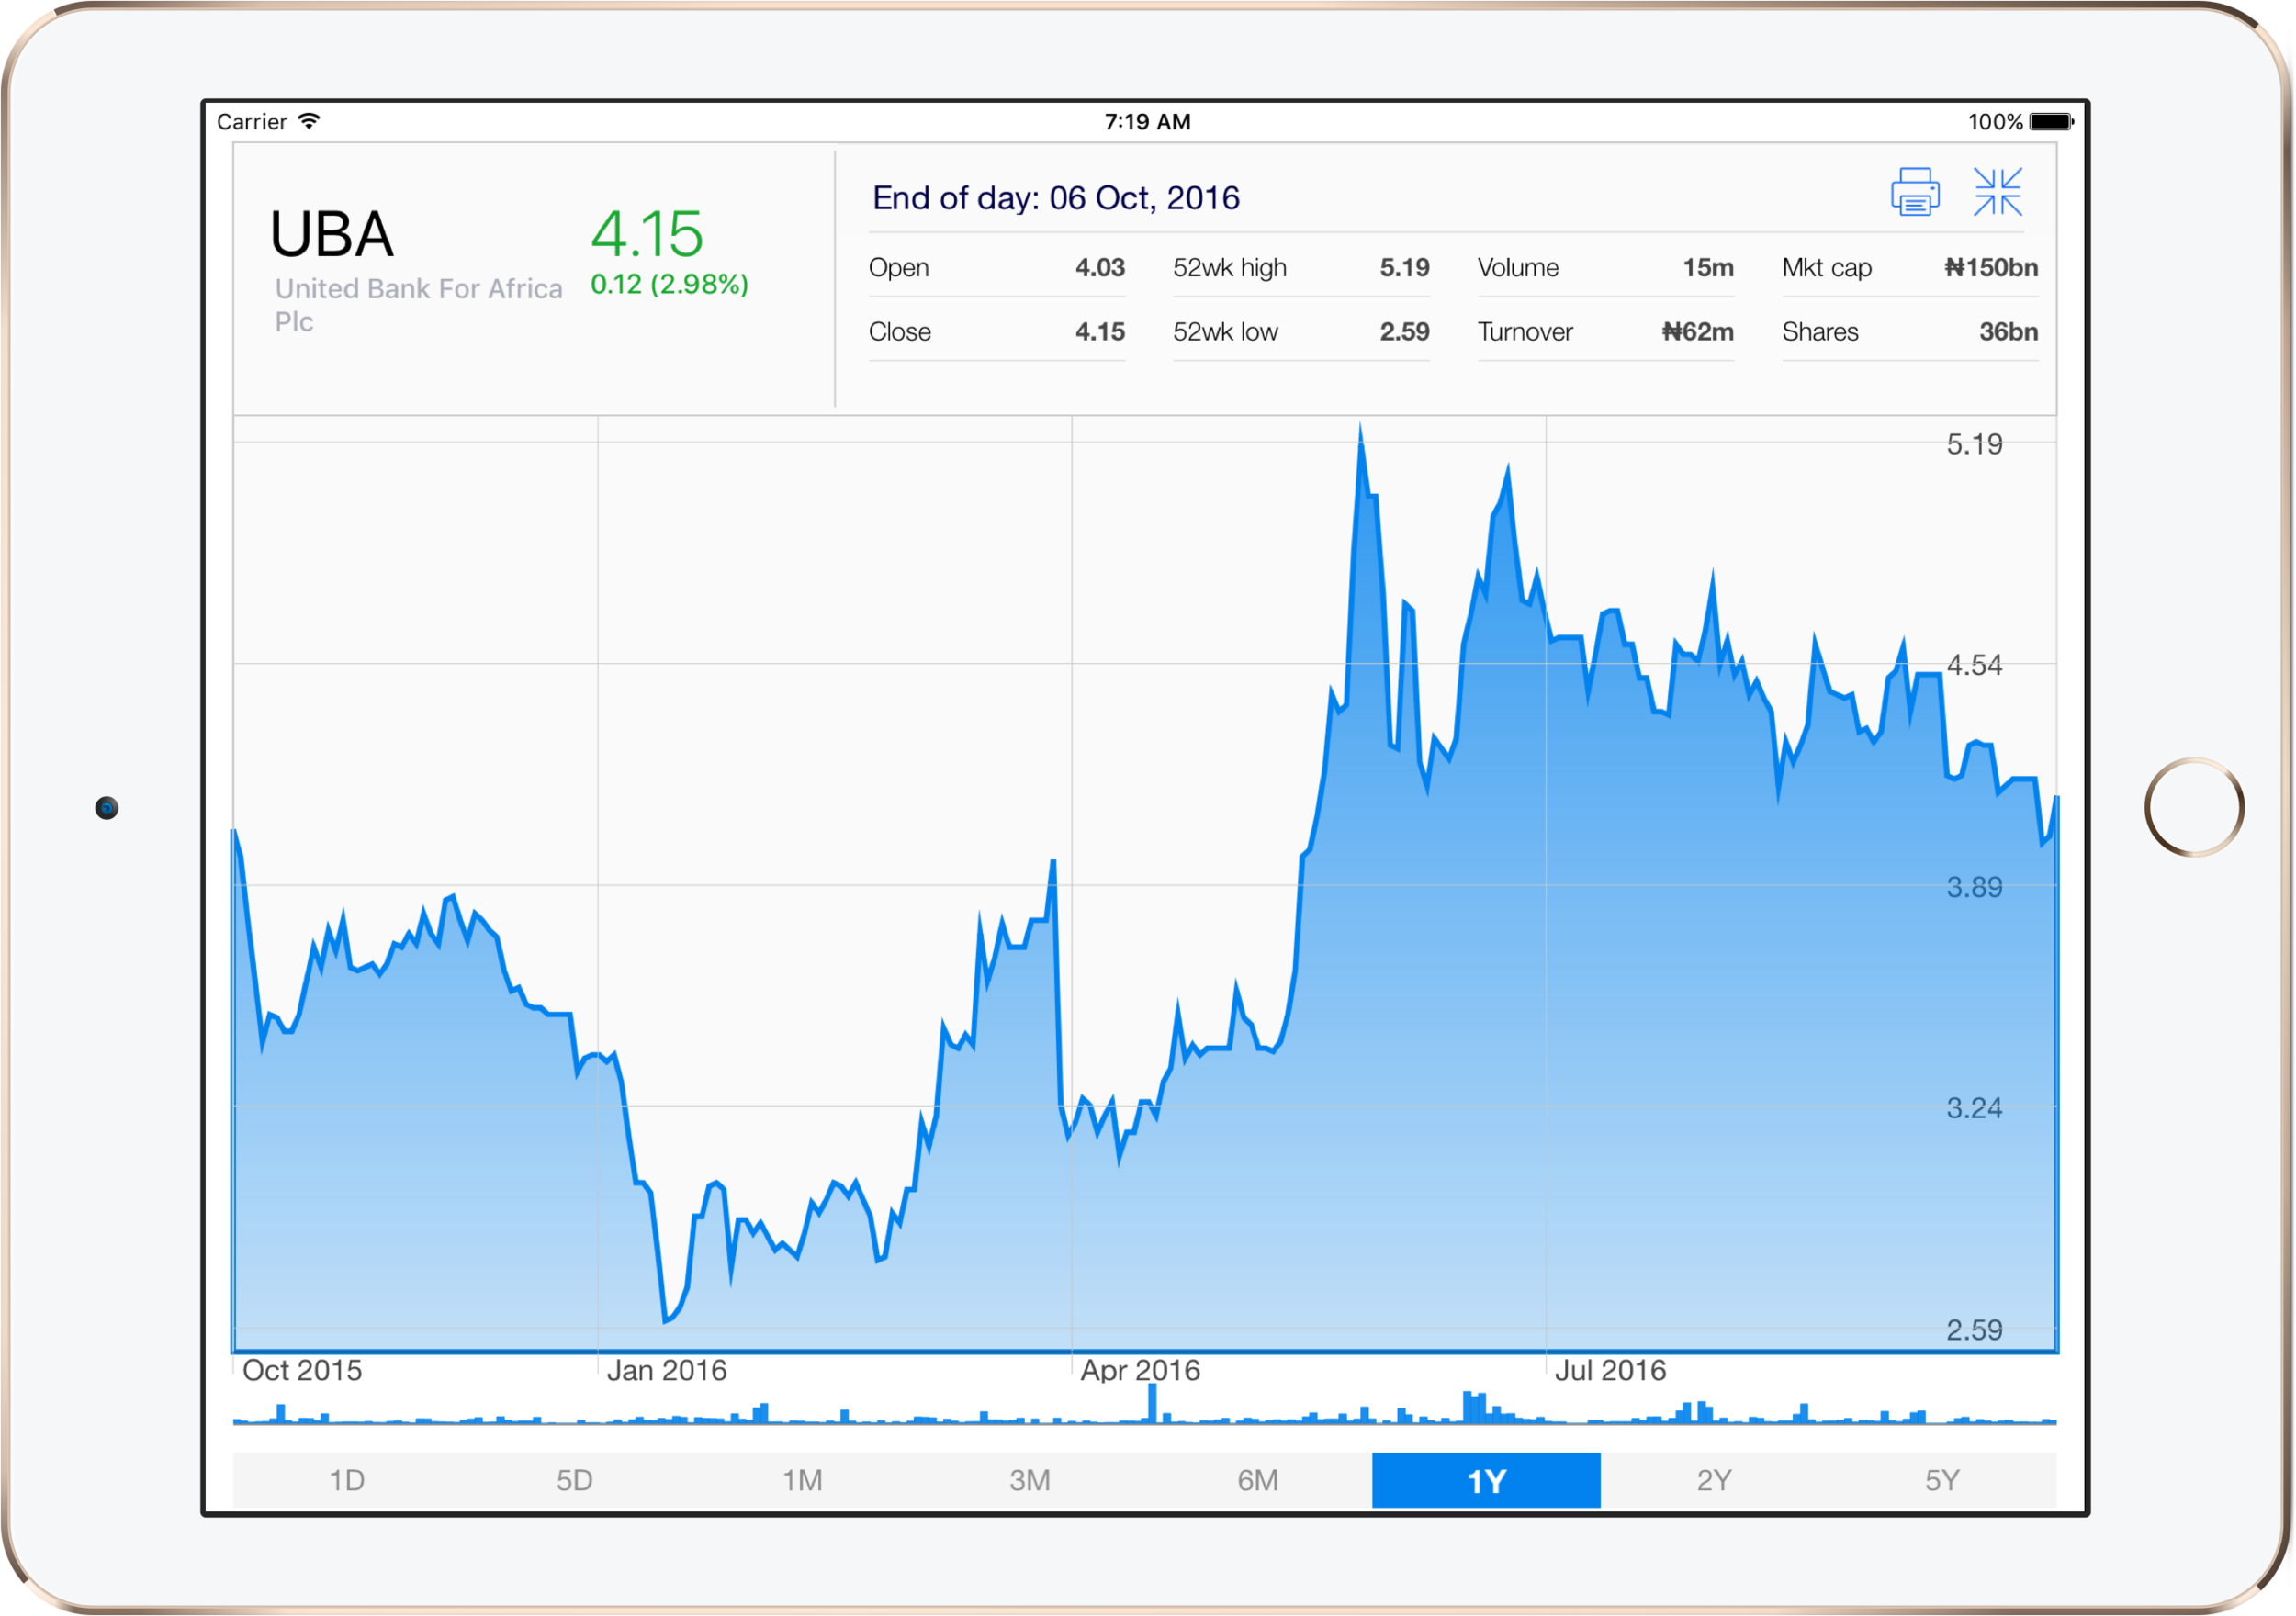
Task: Tap the Close value 4.15 in the table
Action: click(x=1100, y=332)
